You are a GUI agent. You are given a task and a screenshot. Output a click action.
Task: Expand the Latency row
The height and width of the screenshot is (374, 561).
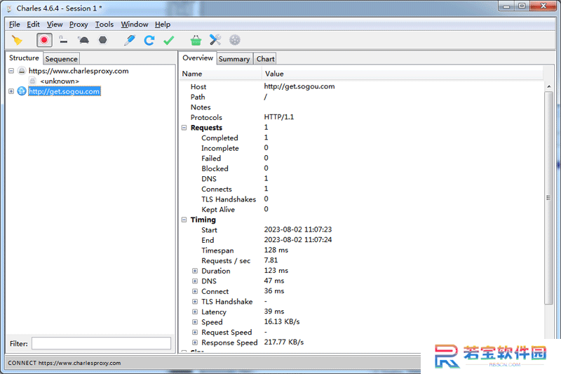point(195,312)
